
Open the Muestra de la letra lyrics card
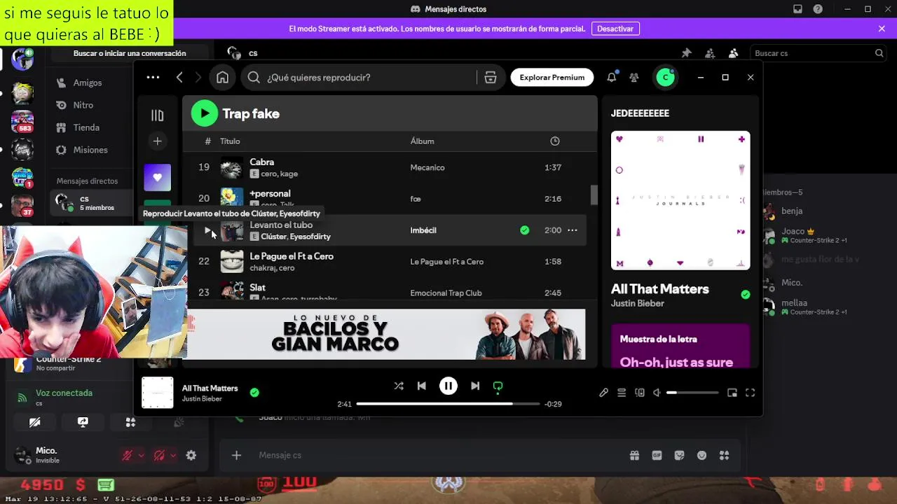680,346
